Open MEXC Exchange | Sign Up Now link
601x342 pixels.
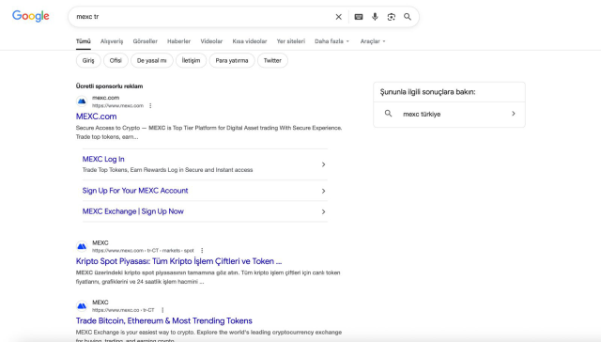pos(133,211)
